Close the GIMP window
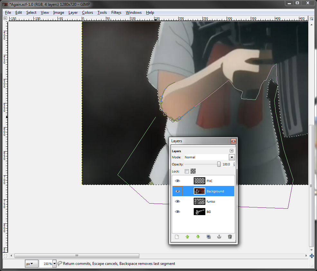Viewport: 317px width, 271px height. 308,3
